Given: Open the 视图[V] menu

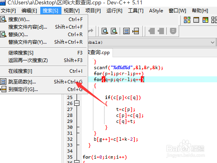Looking at the screenshot, I should tap(72, 11).
